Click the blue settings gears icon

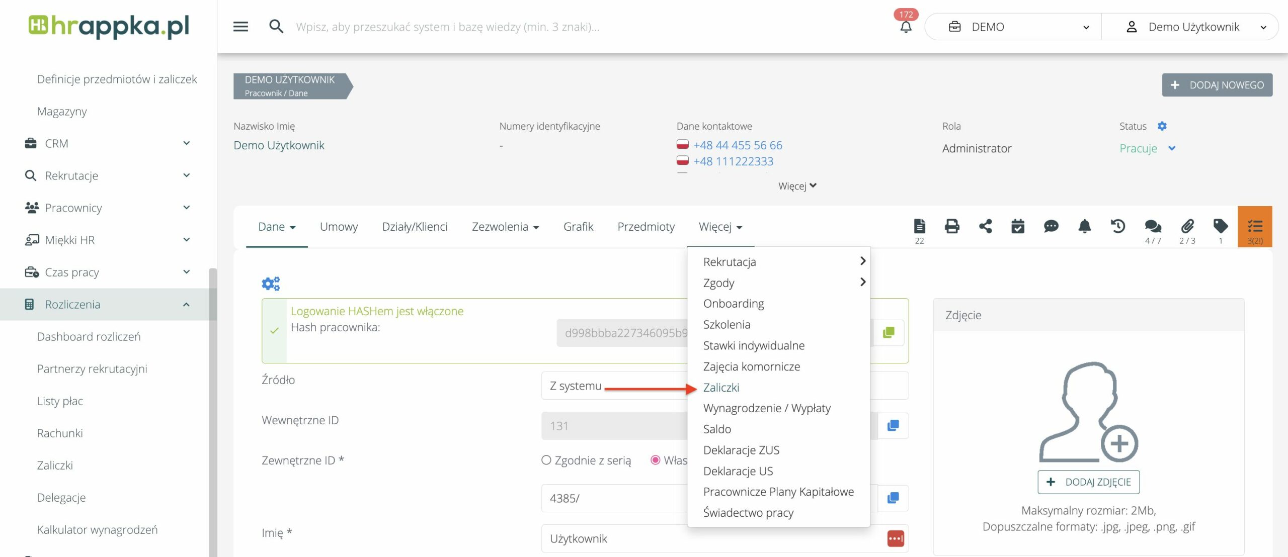pyautogui.click(x=271, y=284)
